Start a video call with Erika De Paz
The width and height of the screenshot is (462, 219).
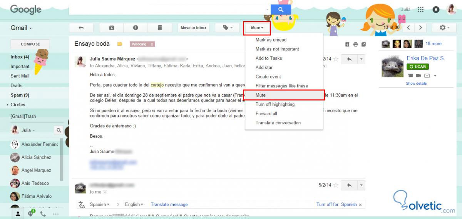[418, 76]
